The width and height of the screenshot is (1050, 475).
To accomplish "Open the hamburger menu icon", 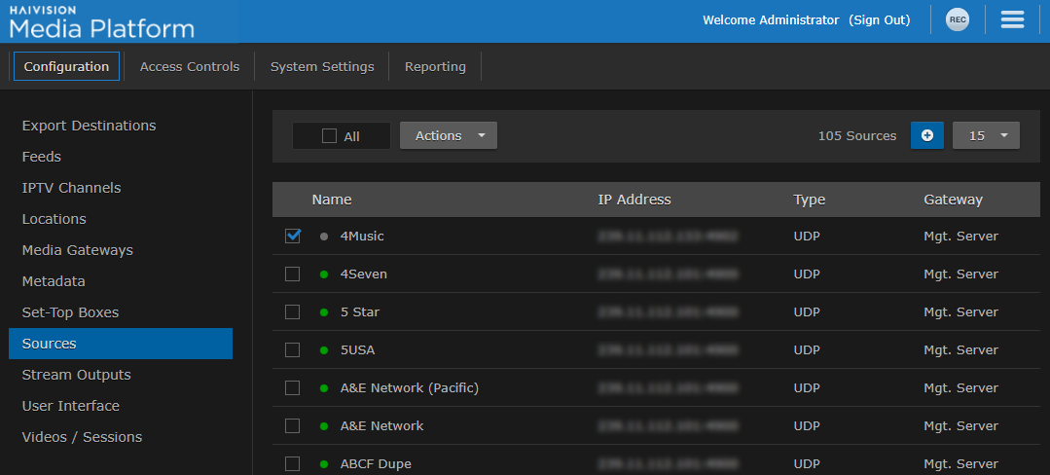I will pos(1012,20).
